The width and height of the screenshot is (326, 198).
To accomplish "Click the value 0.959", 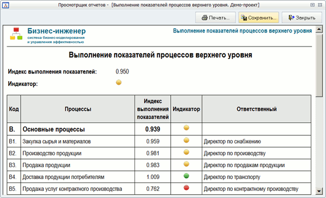I will pyautogui.click(x=153, y=141).
